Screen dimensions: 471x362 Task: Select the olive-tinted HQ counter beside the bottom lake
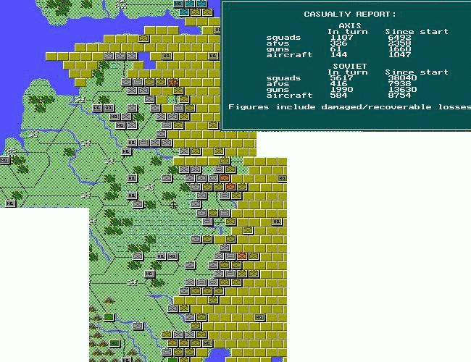(207, 342)
